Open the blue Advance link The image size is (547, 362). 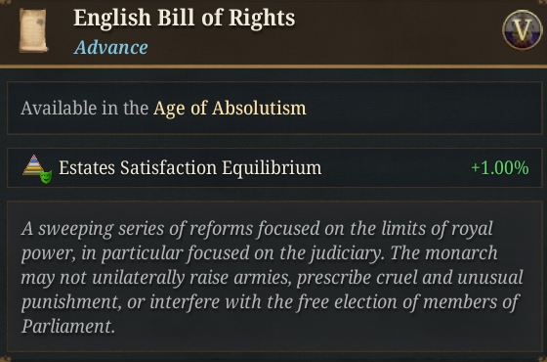tap(110, 47)
